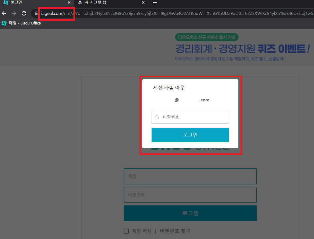This screenshot has height=239, width=314.
Task: Click the browser Back arrow button
Action: 4,13
